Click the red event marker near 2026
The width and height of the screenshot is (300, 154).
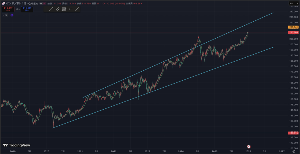pyautogui.click(x=248, y=146)
